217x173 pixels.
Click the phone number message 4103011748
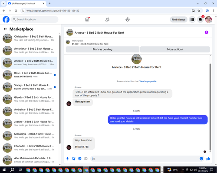coord(82,147)
